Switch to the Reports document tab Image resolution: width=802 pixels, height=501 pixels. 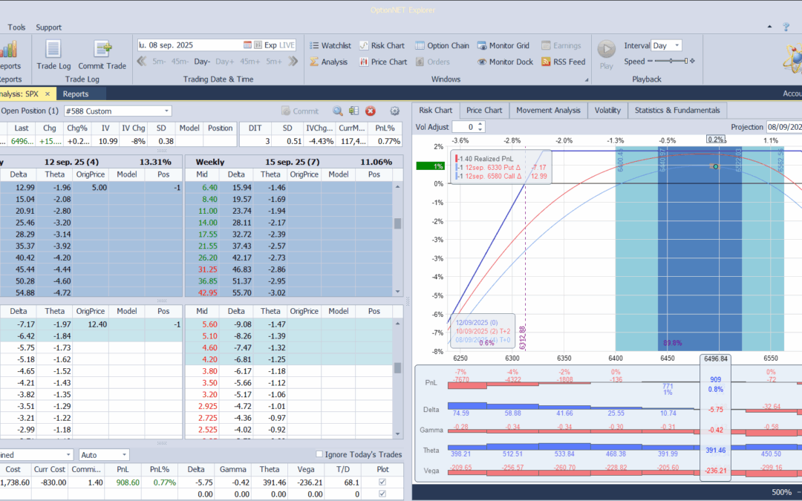click(76, 94)
